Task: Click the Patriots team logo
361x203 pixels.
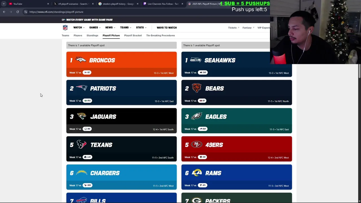Action: pos(82,88)
